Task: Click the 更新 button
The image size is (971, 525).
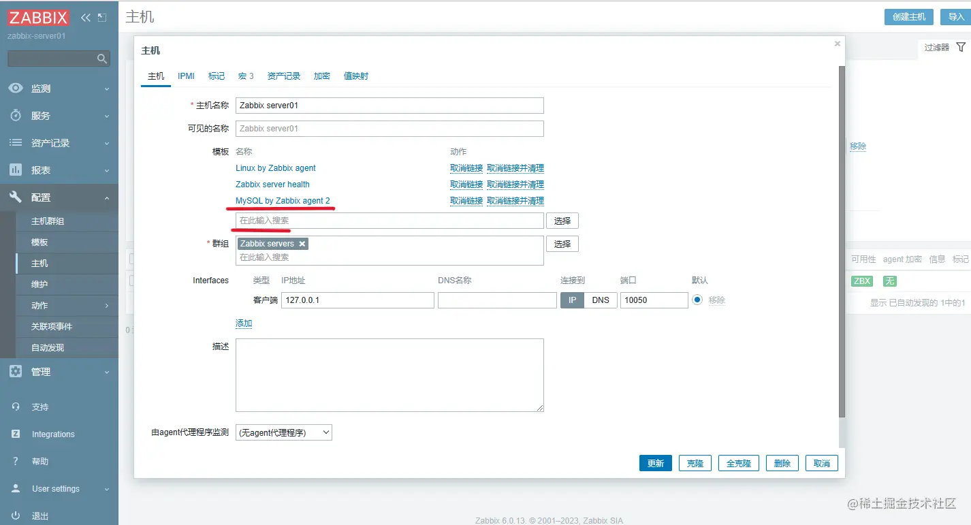Action: pos(656,463)
